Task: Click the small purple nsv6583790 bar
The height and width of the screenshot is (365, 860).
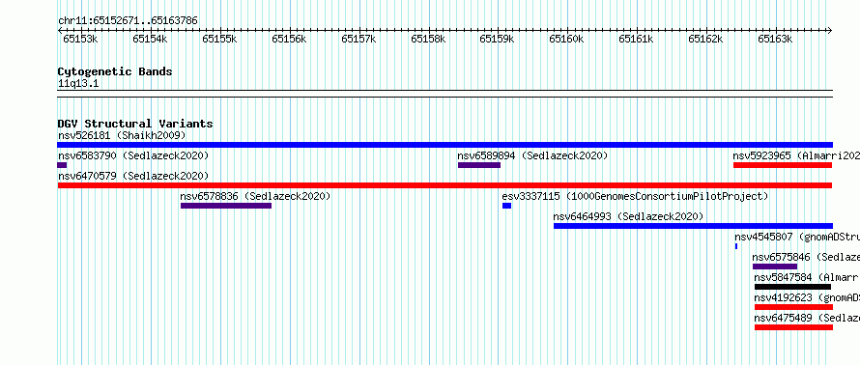Action: (x=62, y=165)
